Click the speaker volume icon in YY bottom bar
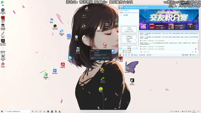 [123, 55]
